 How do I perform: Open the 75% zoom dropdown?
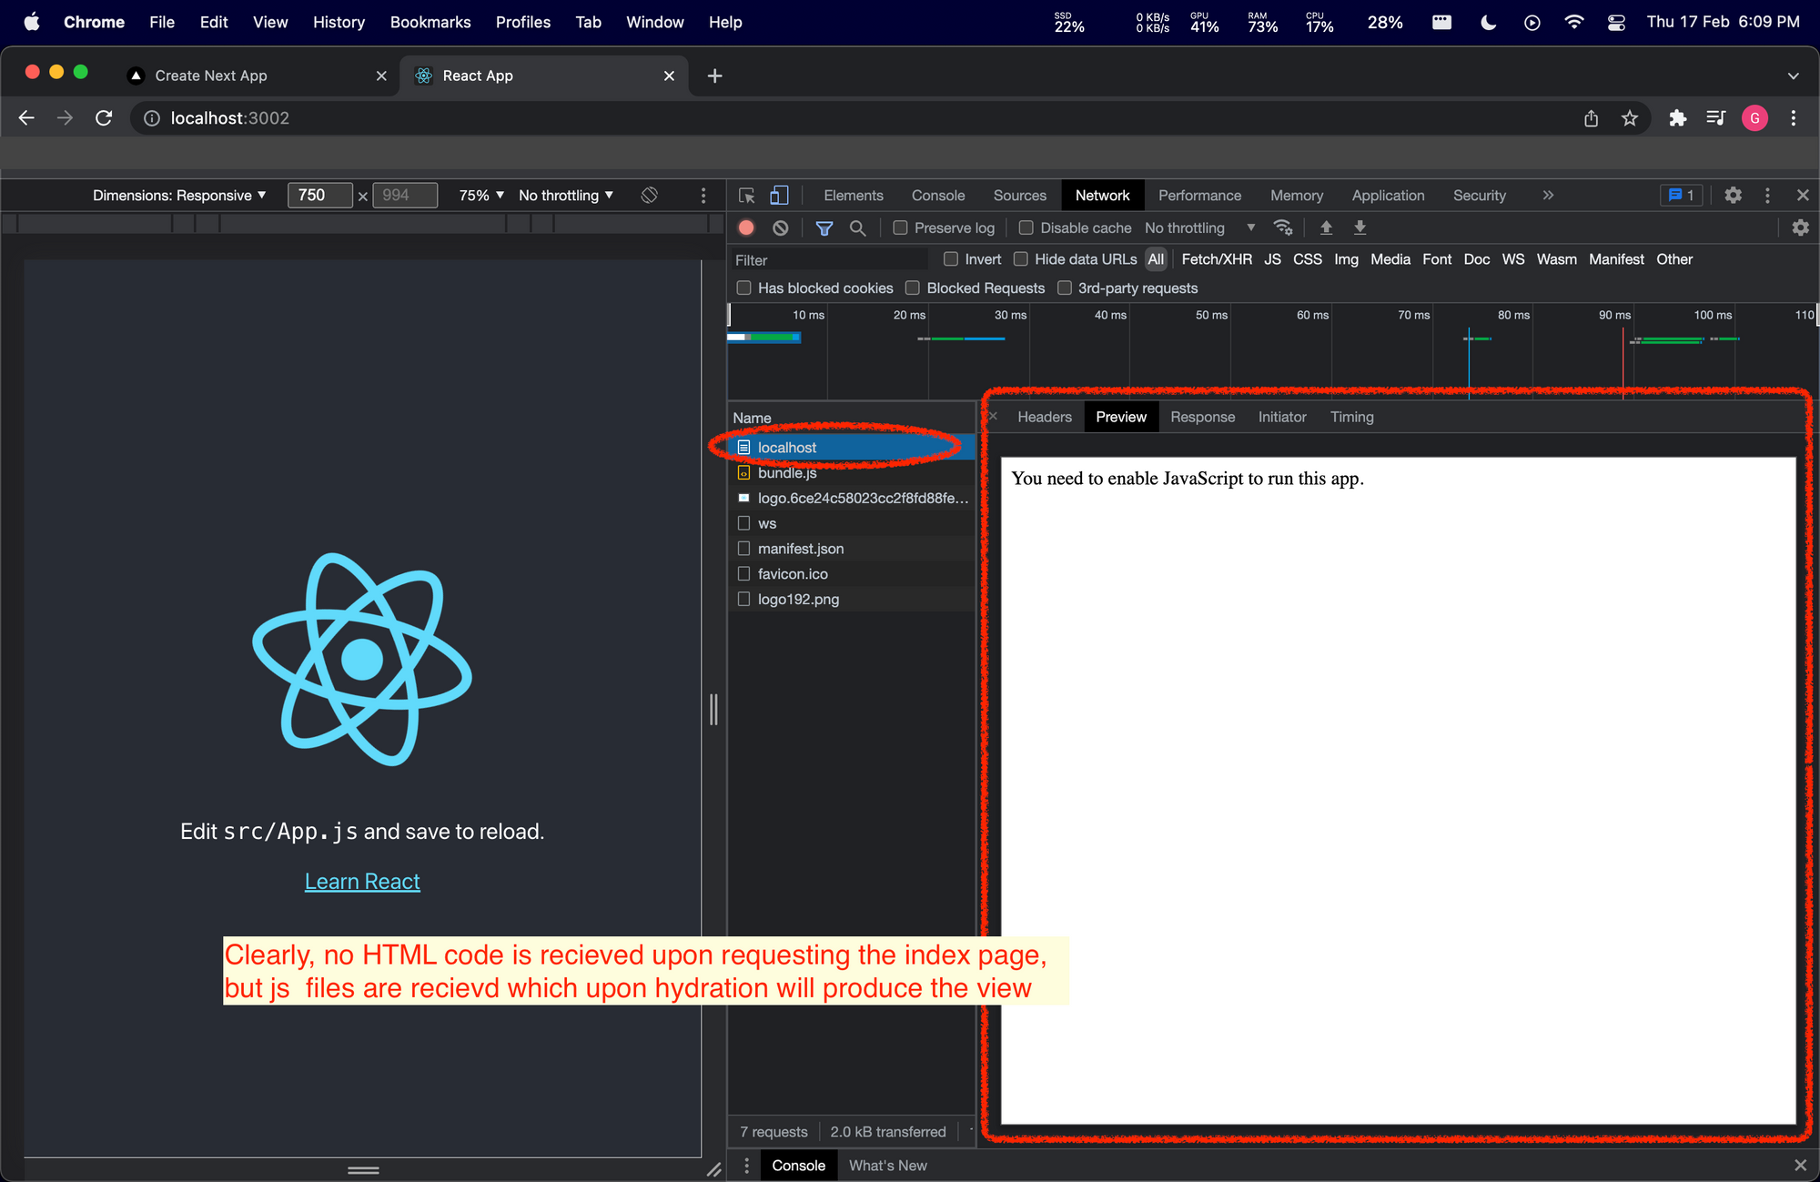pyautogui.click(x=481, y=196)
